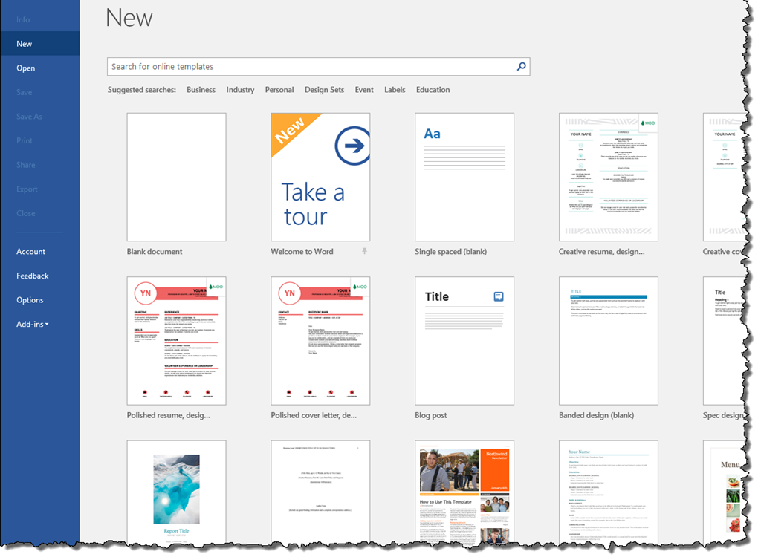Select the Creative resume template thumbnail

coord(609,177)
